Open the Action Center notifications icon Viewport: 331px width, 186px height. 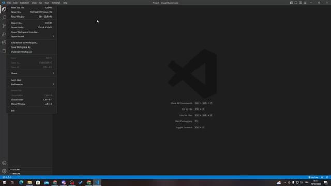click(x=326, y=182)
